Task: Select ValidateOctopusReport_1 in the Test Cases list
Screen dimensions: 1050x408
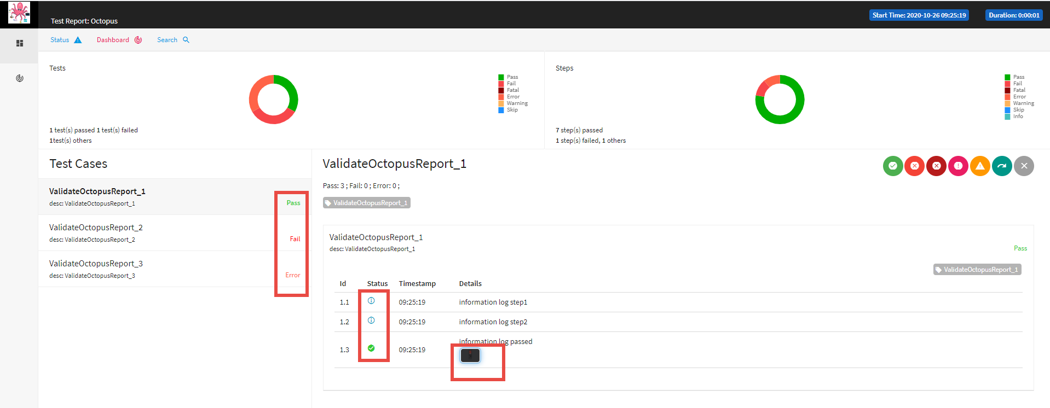Action: 175,197
